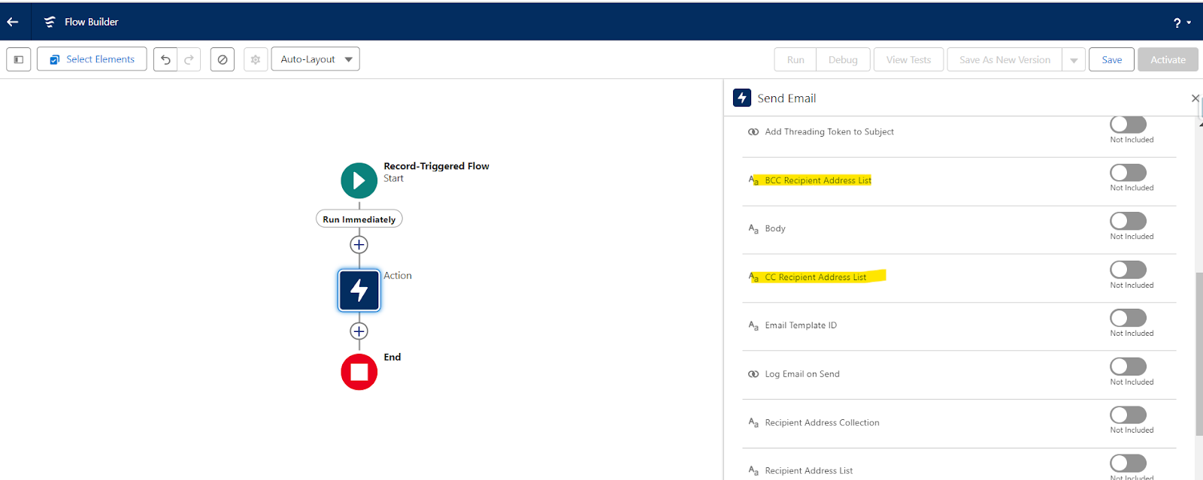Click Select Elements button
This screenshot has height=480, width=1203.
pos(92,59)
